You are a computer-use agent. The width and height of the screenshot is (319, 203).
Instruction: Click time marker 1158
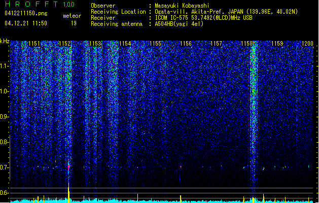click(246, 44)
